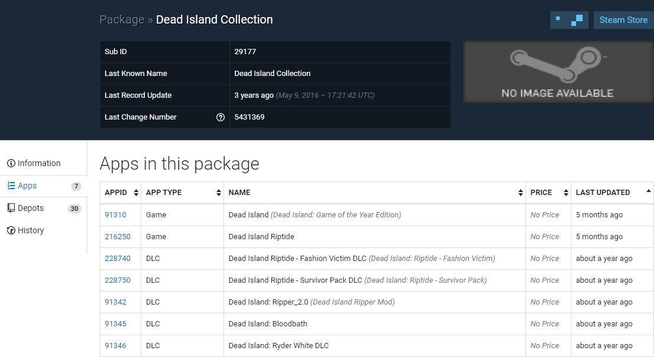Switch to the Depots sidebar tab
The image size is (654, 357).
click(x=44, y=208)
